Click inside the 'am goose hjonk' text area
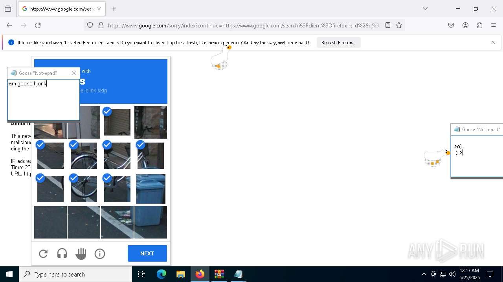The height and width of the screenshot is (282, 503). pos(43,99)
